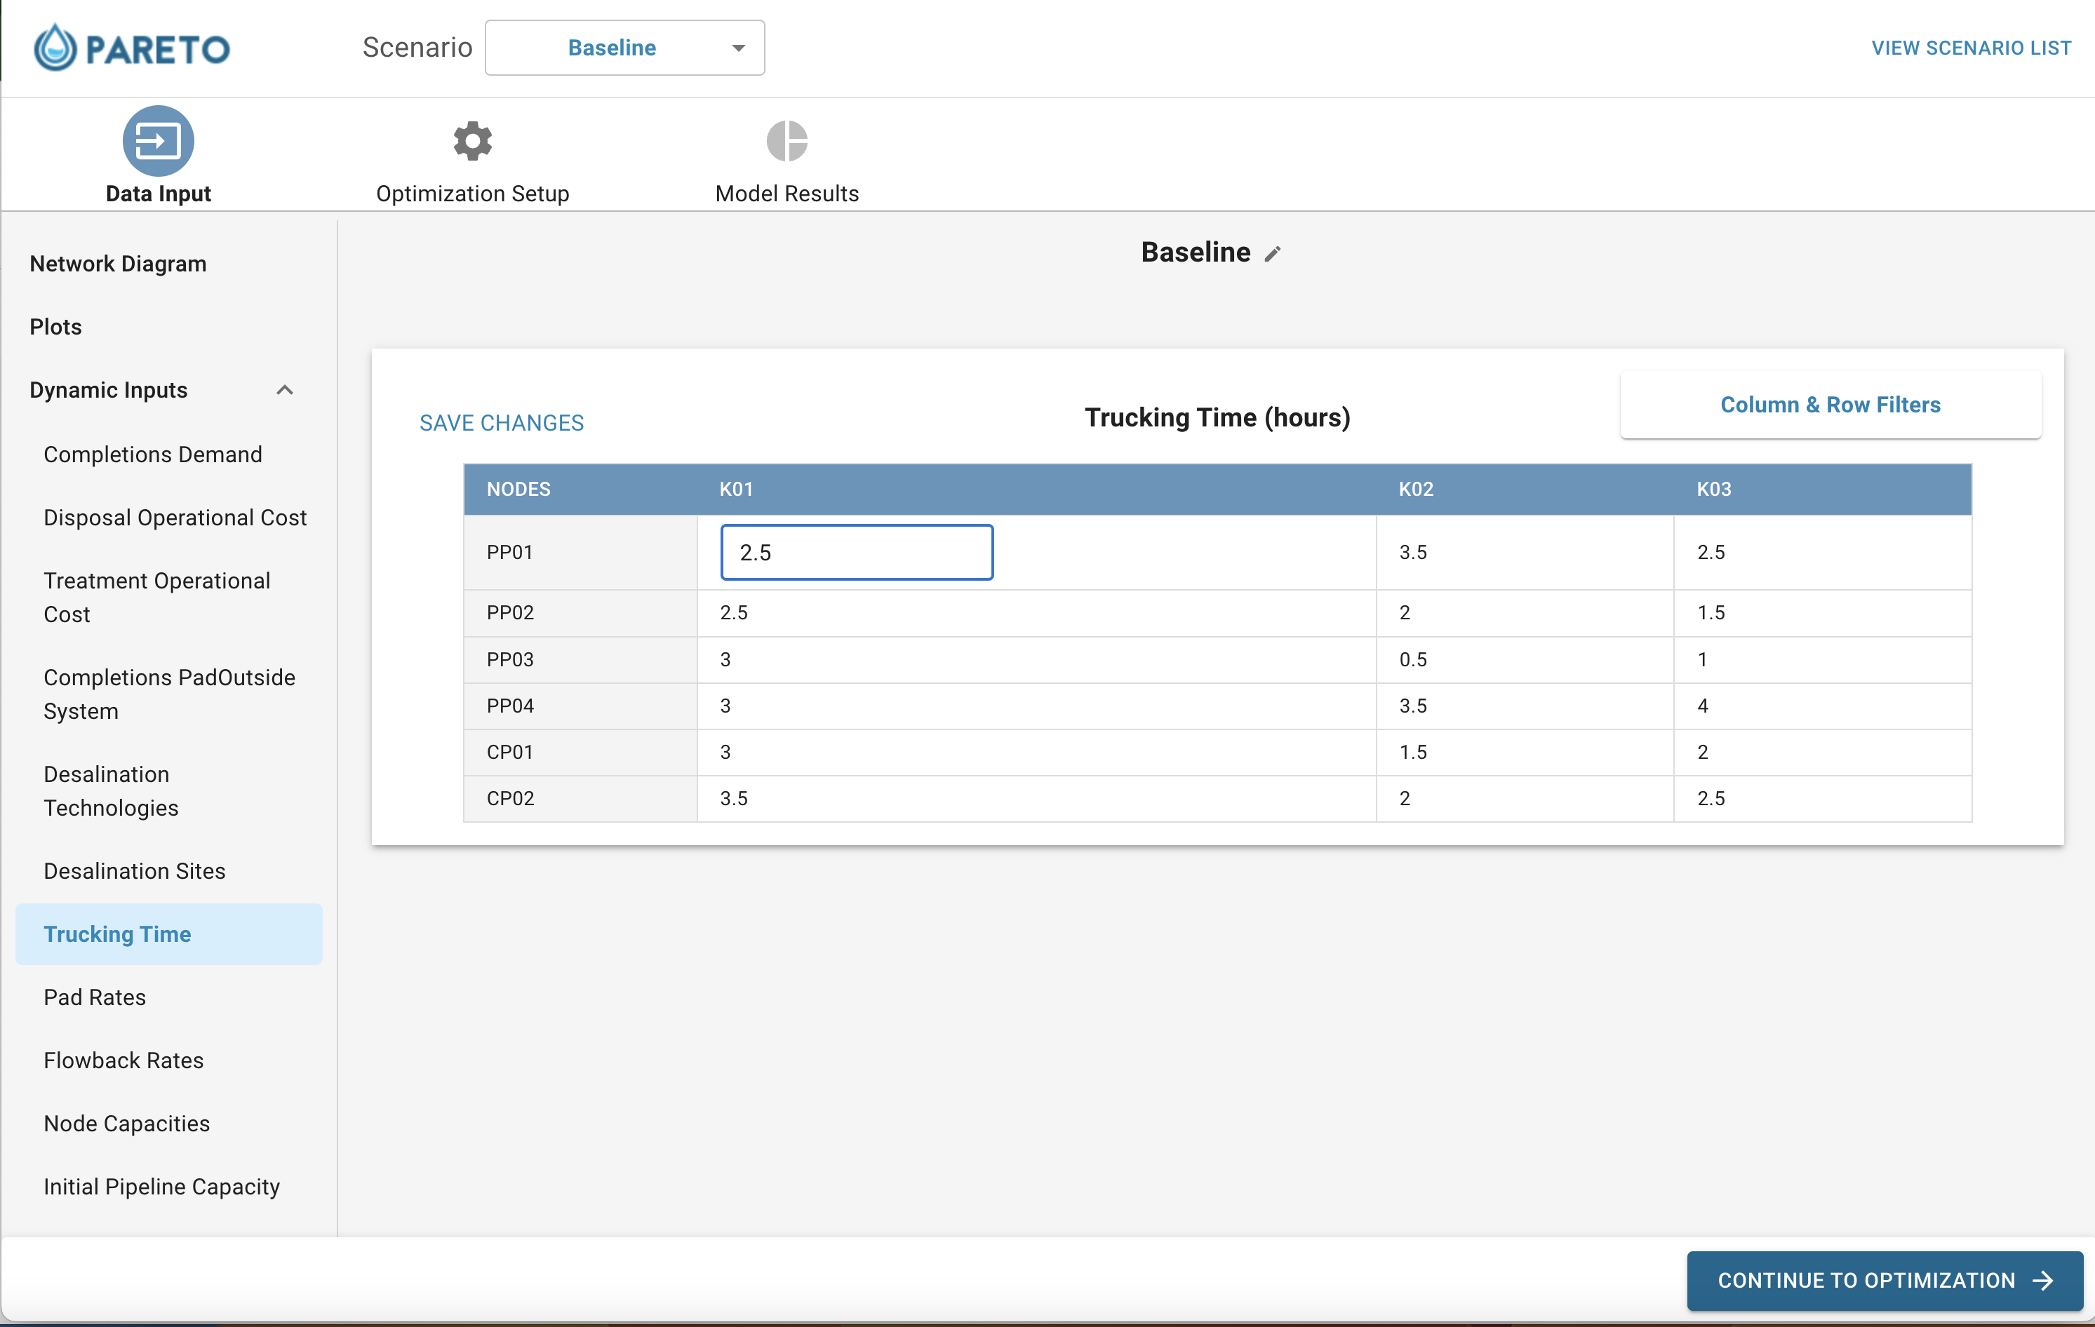Image resolution: width=2095 pixels, height=1327 pixels.
Task: Click the PP02 row label
Action: pos(510,612)
